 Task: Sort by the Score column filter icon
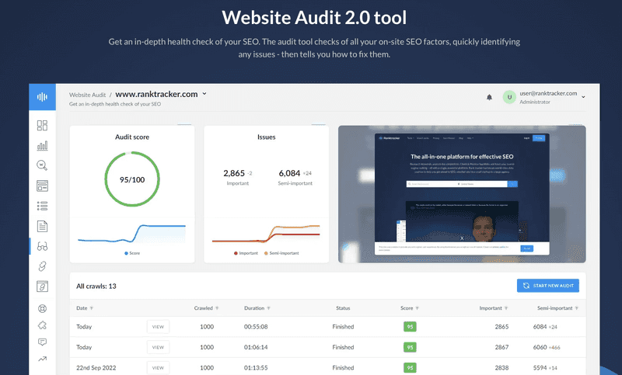point(418,308)
